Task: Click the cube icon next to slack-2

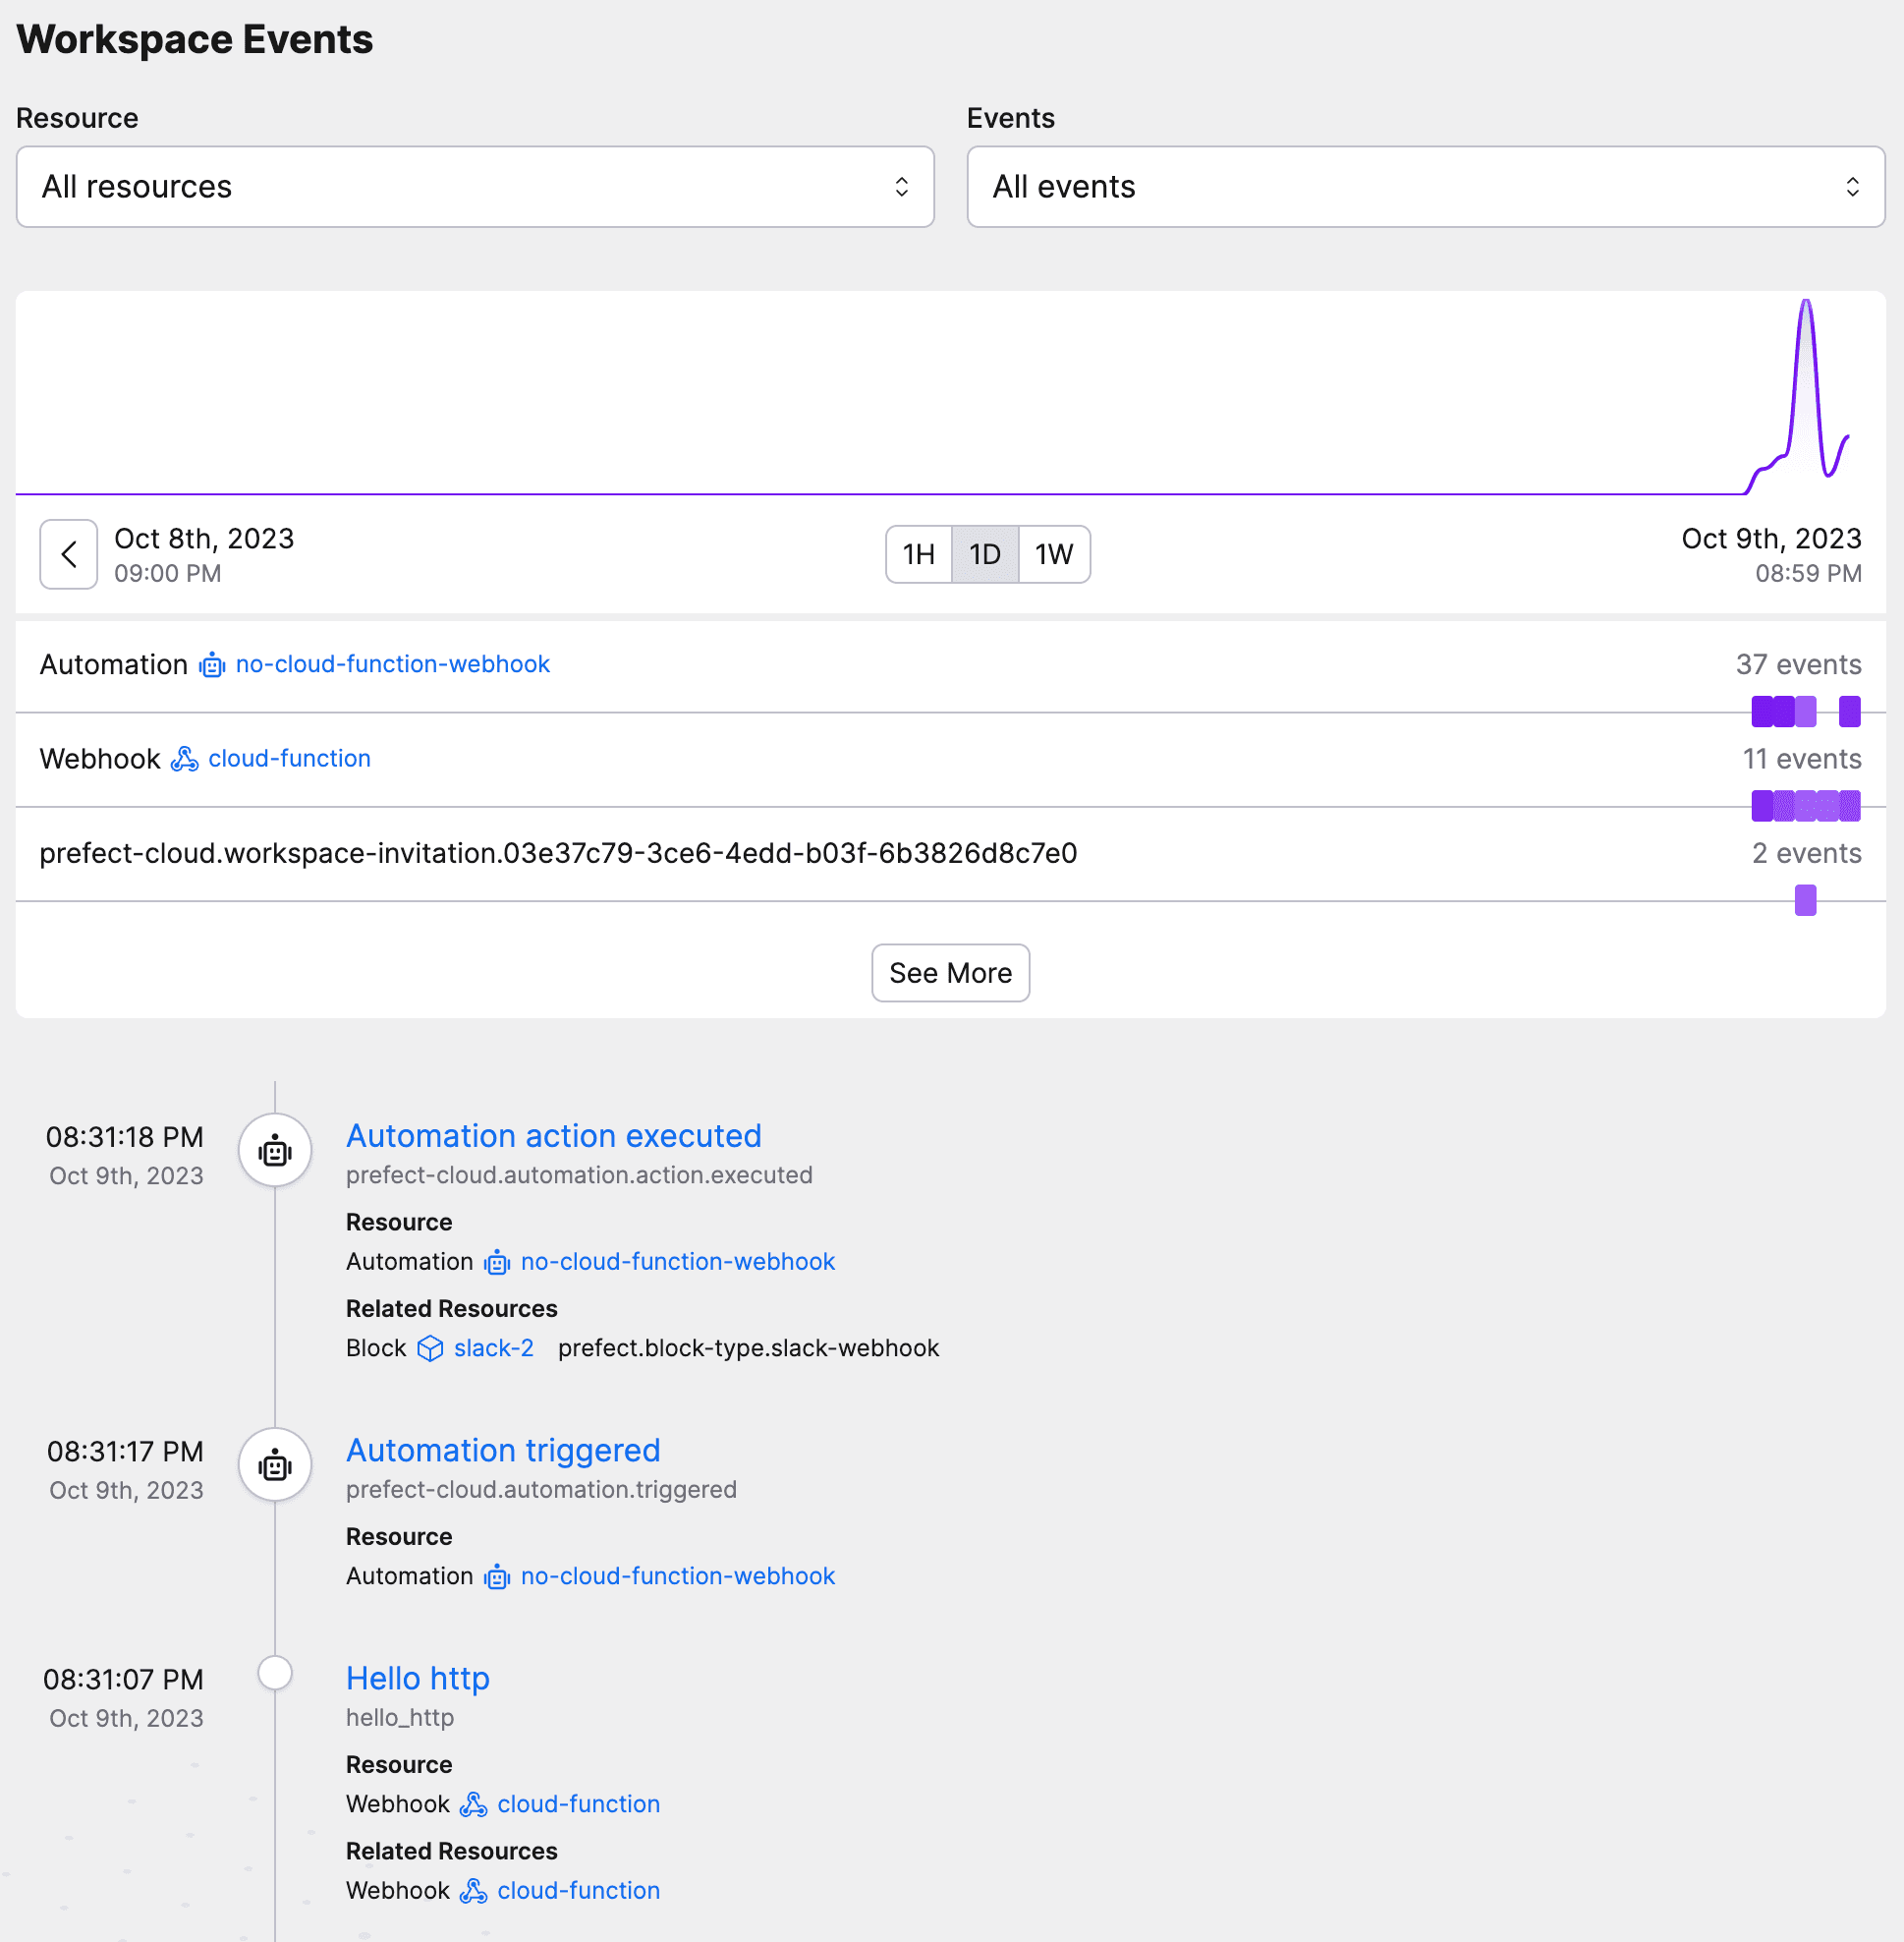Action: [x=430, y=1347]
